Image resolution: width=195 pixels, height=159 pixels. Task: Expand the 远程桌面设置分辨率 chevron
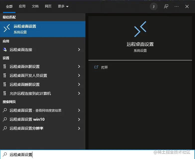click(x=79, y=128)
